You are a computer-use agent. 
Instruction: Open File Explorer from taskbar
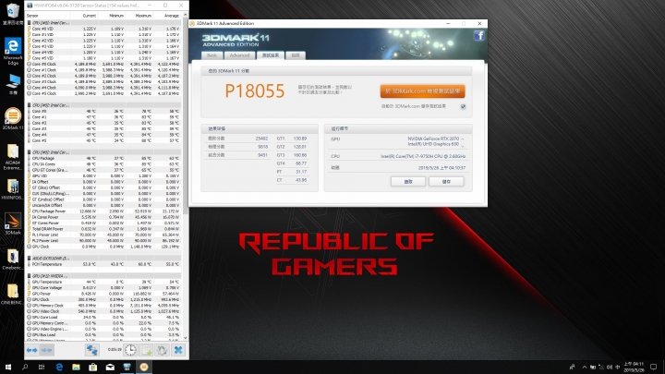coord(76,367)
